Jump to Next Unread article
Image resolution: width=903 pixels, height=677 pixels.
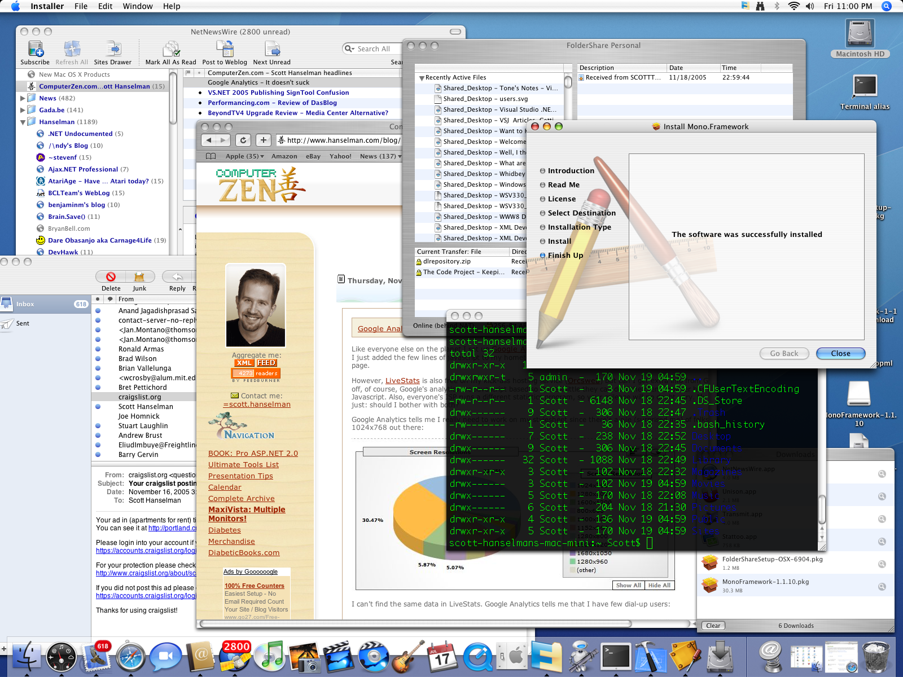click(x=272, y=50)
